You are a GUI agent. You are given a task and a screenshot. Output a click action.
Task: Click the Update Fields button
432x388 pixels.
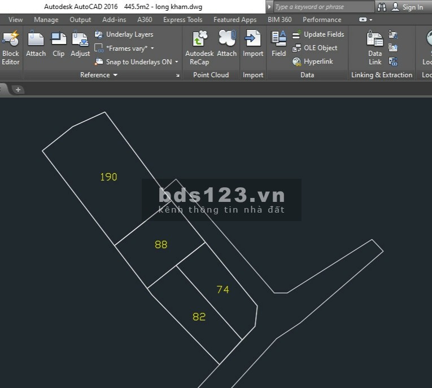coord(318,34)
